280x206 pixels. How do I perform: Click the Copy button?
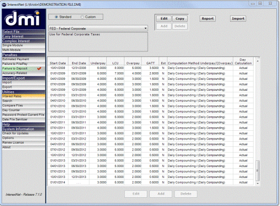pos(180,19)
